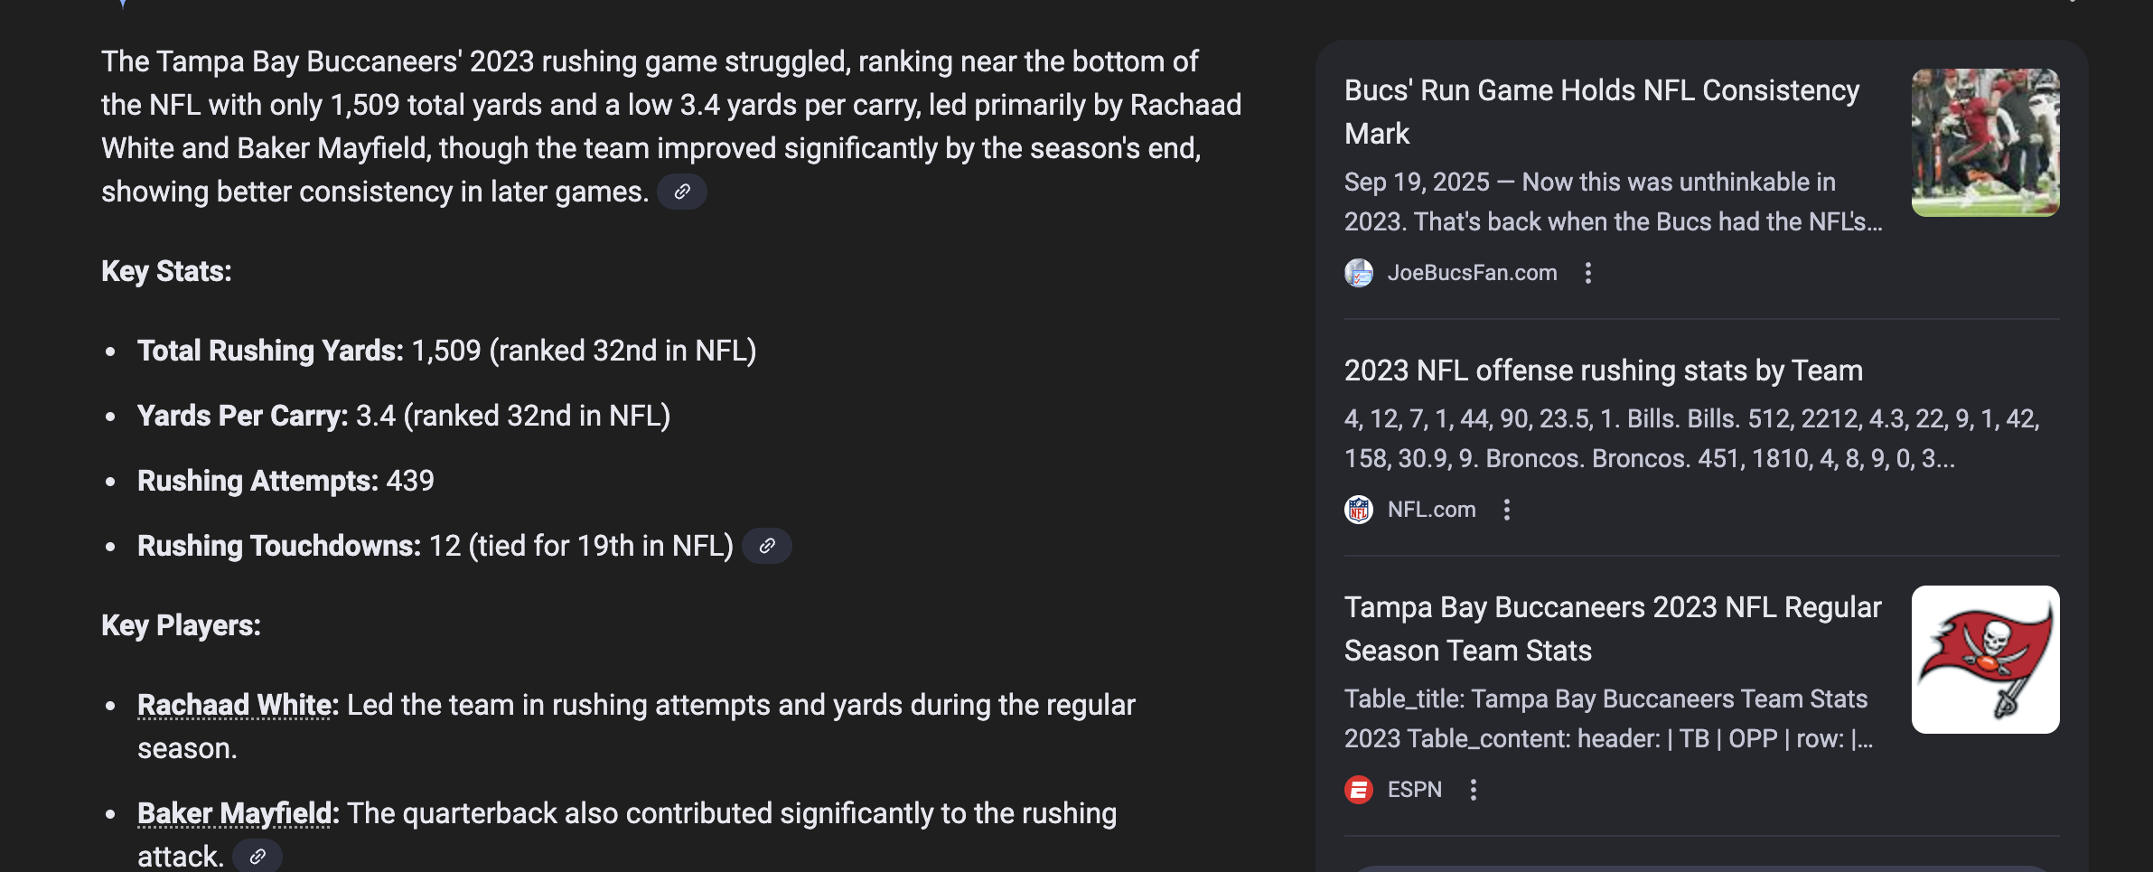The width and height of the screenshot is (2153, 872).
Task: Click the "Sep 19, 2025" article snippet text
Action: pyautogui.click(x=1612, y=202)
